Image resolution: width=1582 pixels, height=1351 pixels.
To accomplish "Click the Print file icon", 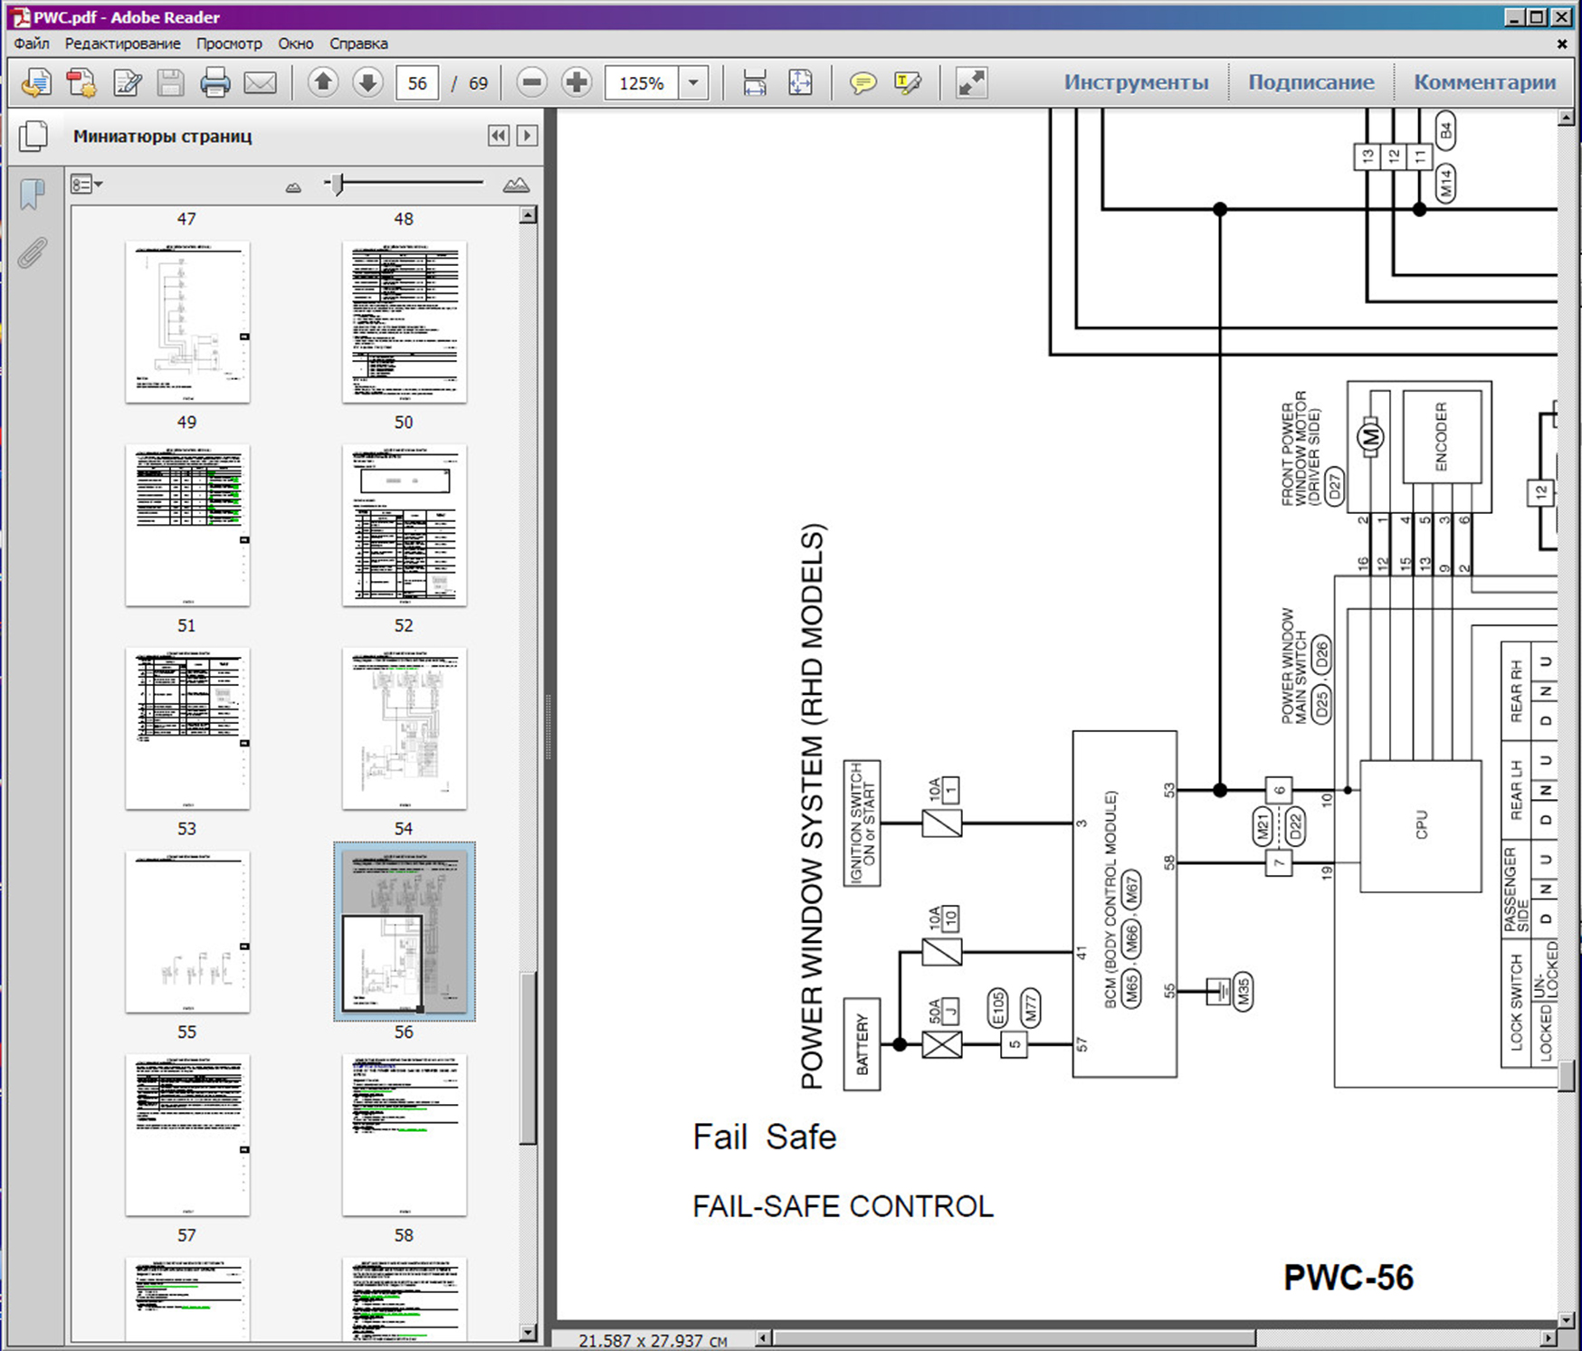I will click(214, 83).
